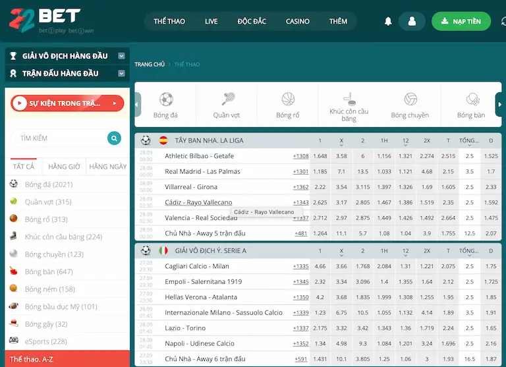Open the Casino menu
Image resolution: width=506 pixels, height=367 pixels.
tap(298, 21)
